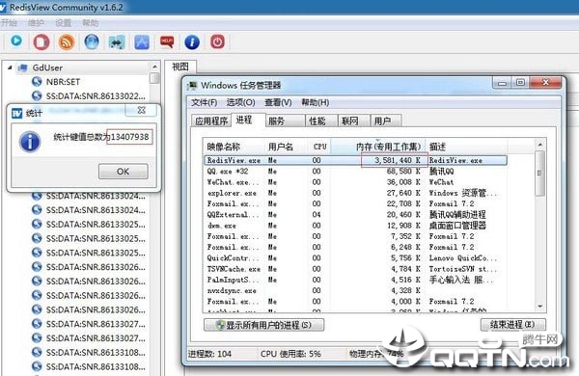
Task: Select the GdUser tree item
Action: (47, 67)
